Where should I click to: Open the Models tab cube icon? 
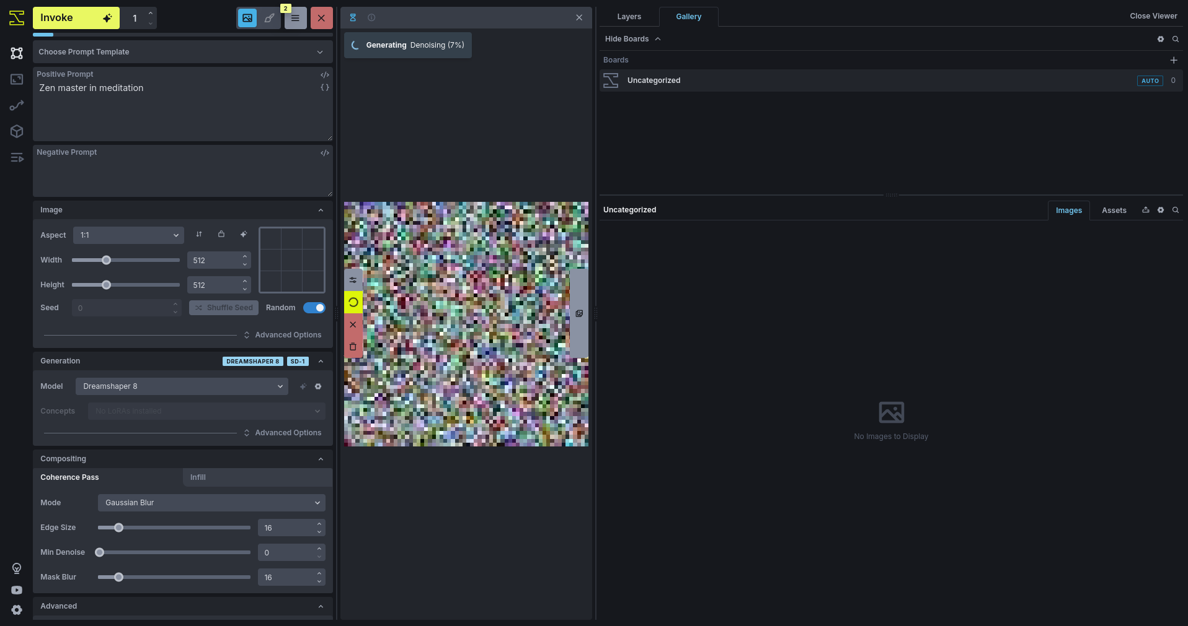(x=17, y=131)
